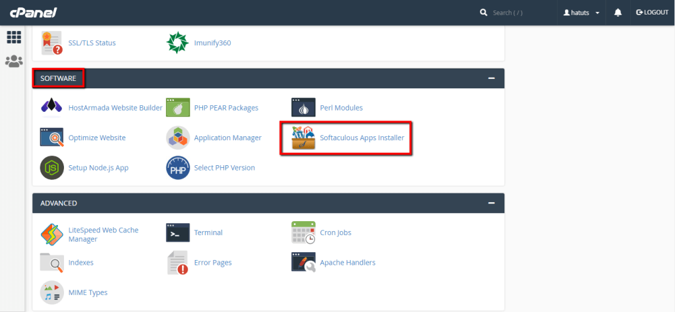Focus the Search input field

click(522, 13)
